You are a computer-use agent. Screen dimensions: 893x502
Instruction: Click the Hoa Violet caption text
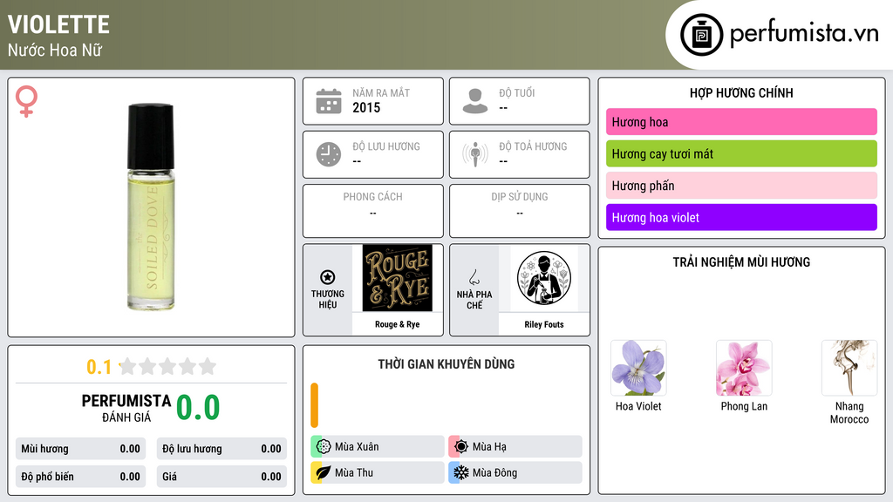coord(638,406)
